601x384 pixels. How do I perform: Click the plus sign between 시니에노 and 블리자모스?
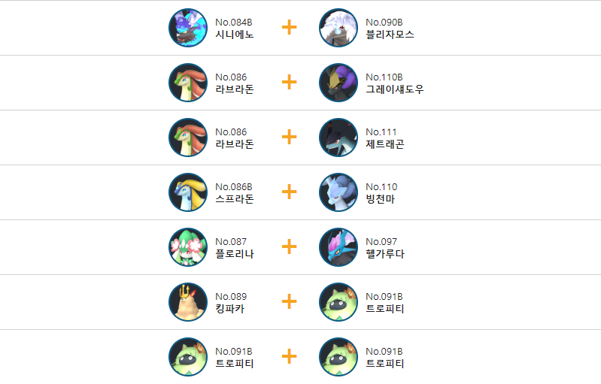coord(289,28)
